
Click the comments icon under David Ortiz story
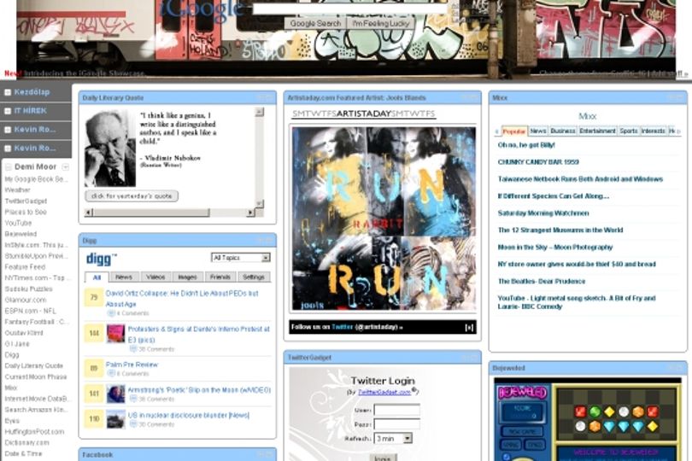coord(110,313)
